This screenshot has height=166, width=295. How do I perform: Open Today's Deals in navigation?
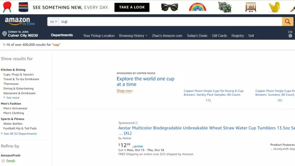tap(197, 35)
